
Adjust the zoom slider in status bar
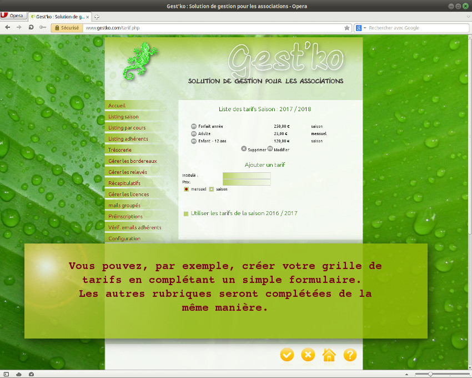(x=430, y=374)
